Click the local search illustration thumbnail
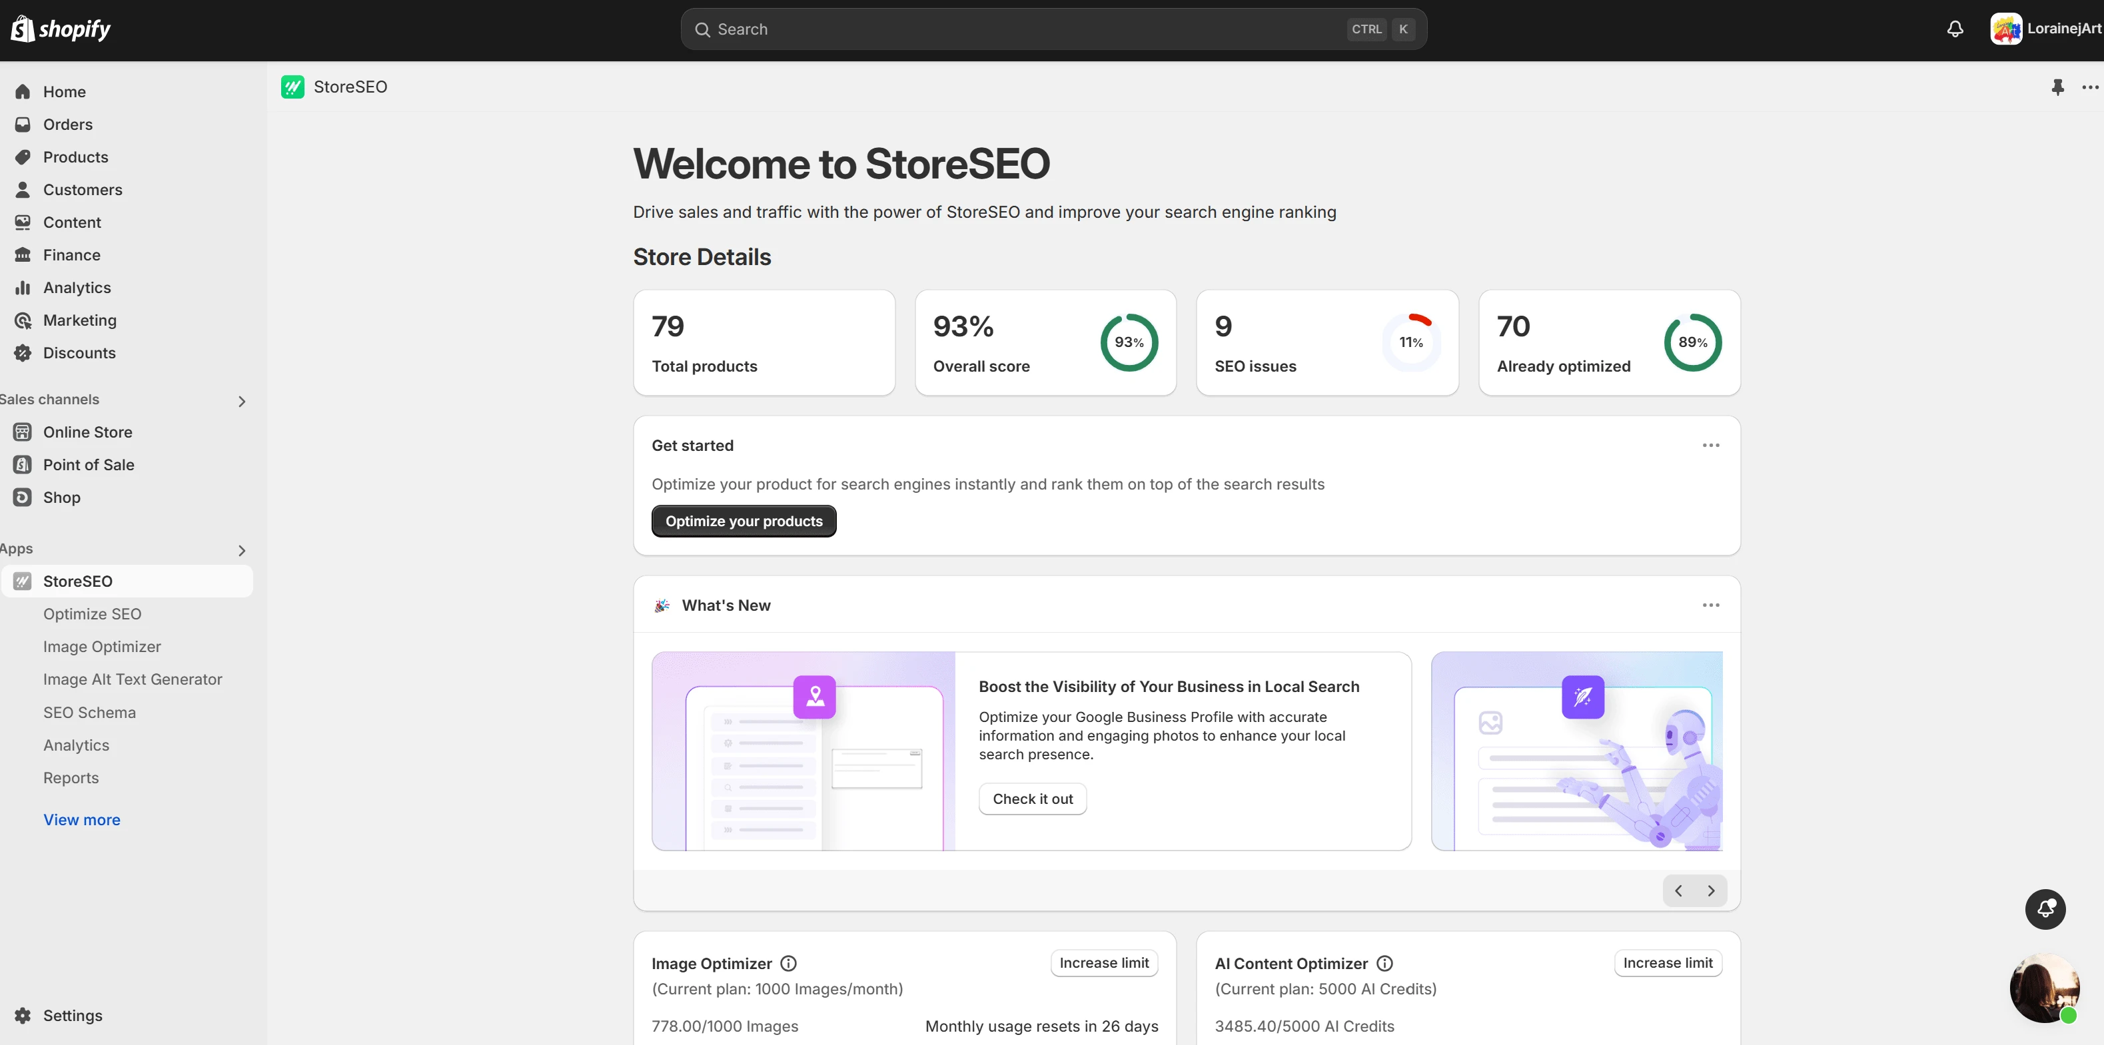This screenshot has height=1045, width=2104. [803, 751]
